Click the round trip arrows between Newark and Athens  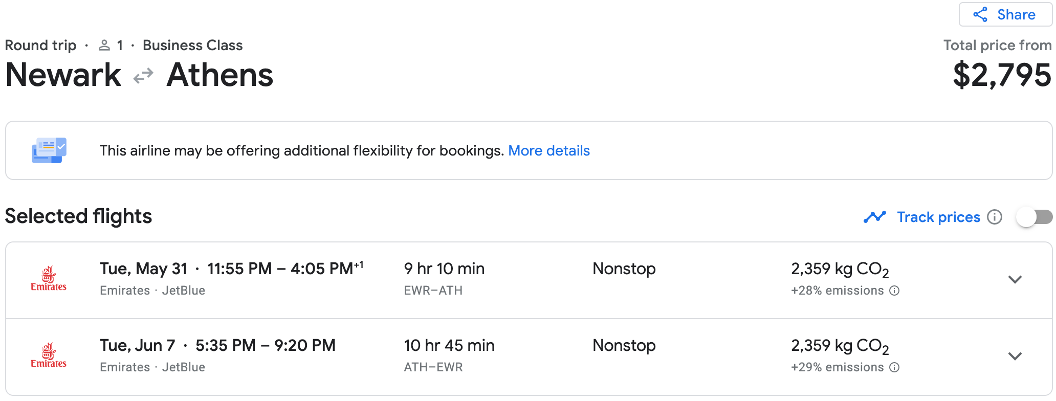(143, 76)
